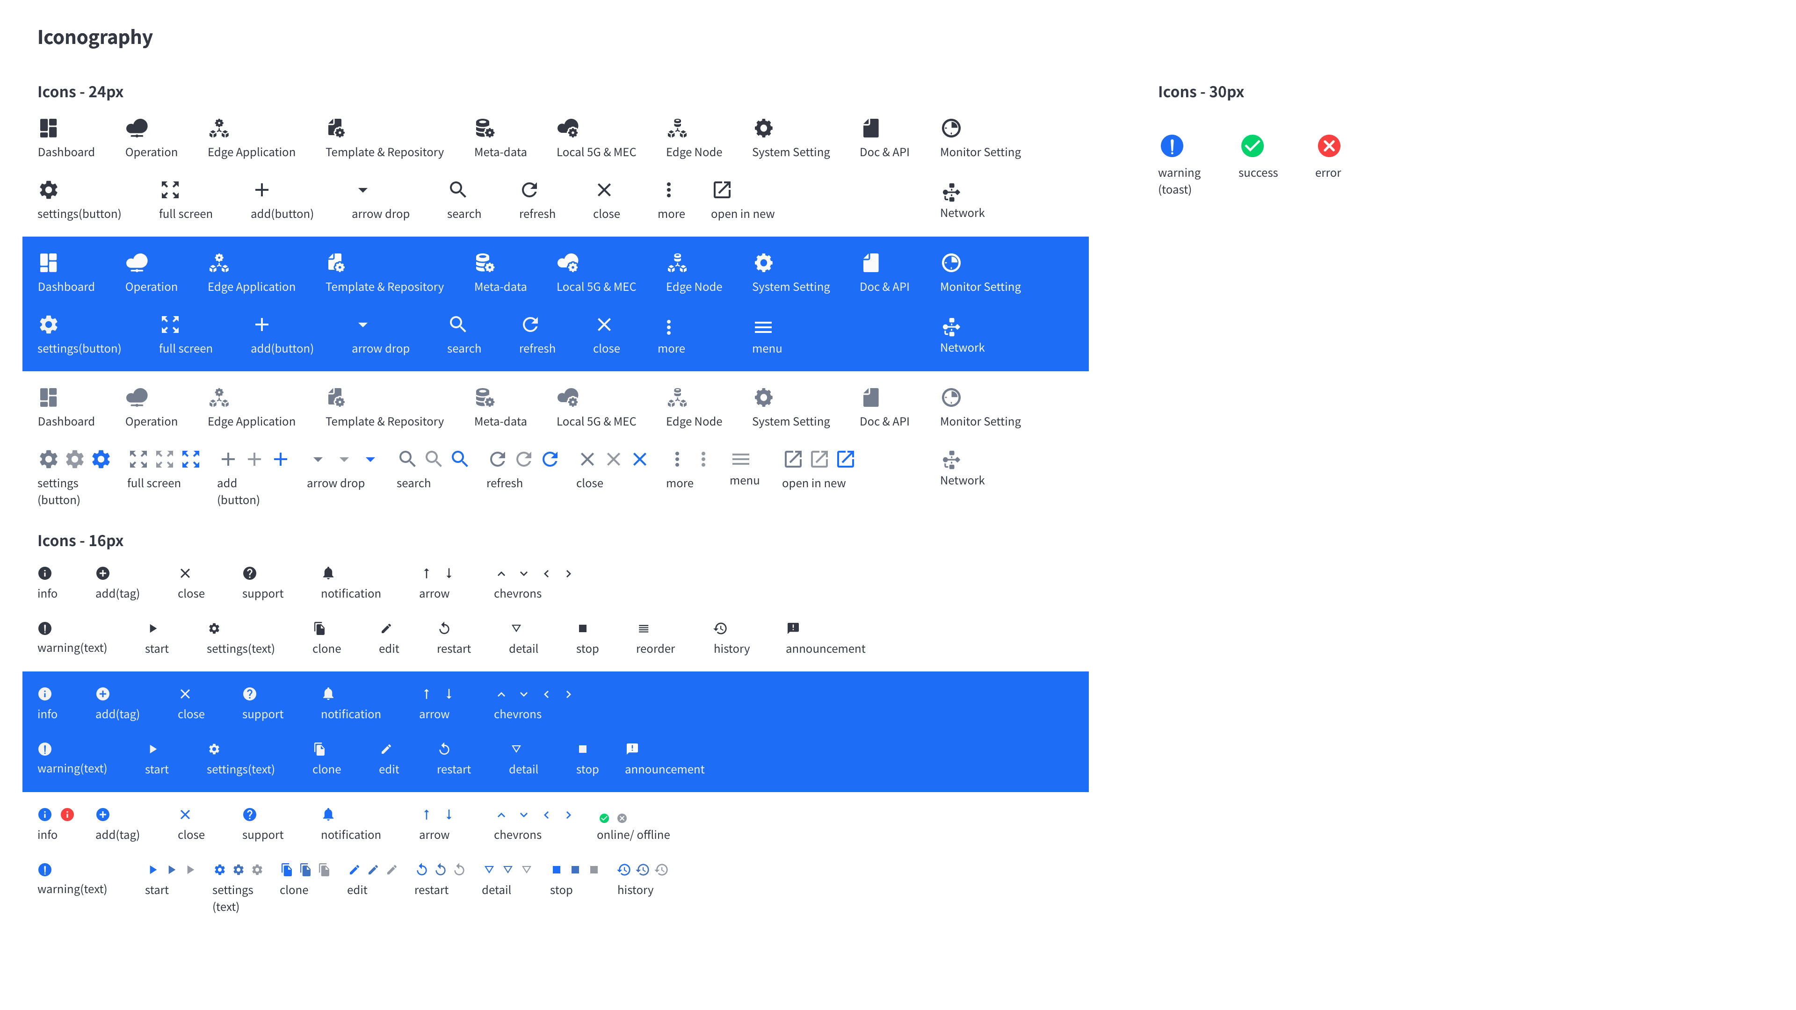
Task: Click the dark up arrow icon
Action: point(426,573)
